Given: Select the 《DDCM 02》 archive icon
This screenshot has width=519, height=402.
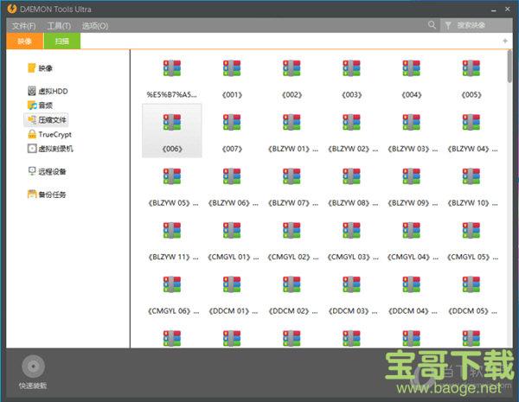Looking at the screenshot, I should 292,284.
